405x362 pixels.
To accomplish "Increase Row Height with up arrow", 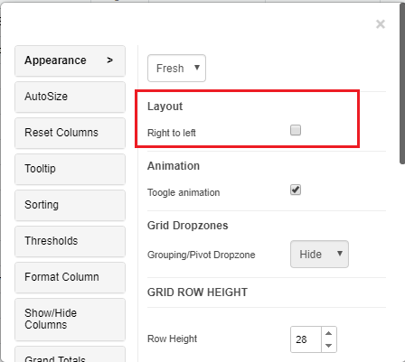I will pyautogui.click(x=329, y=333).
